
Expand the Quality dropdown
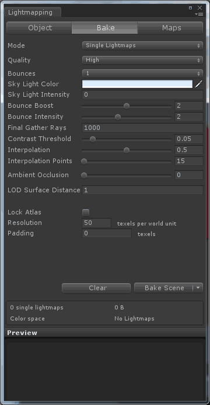coord(142,60)
